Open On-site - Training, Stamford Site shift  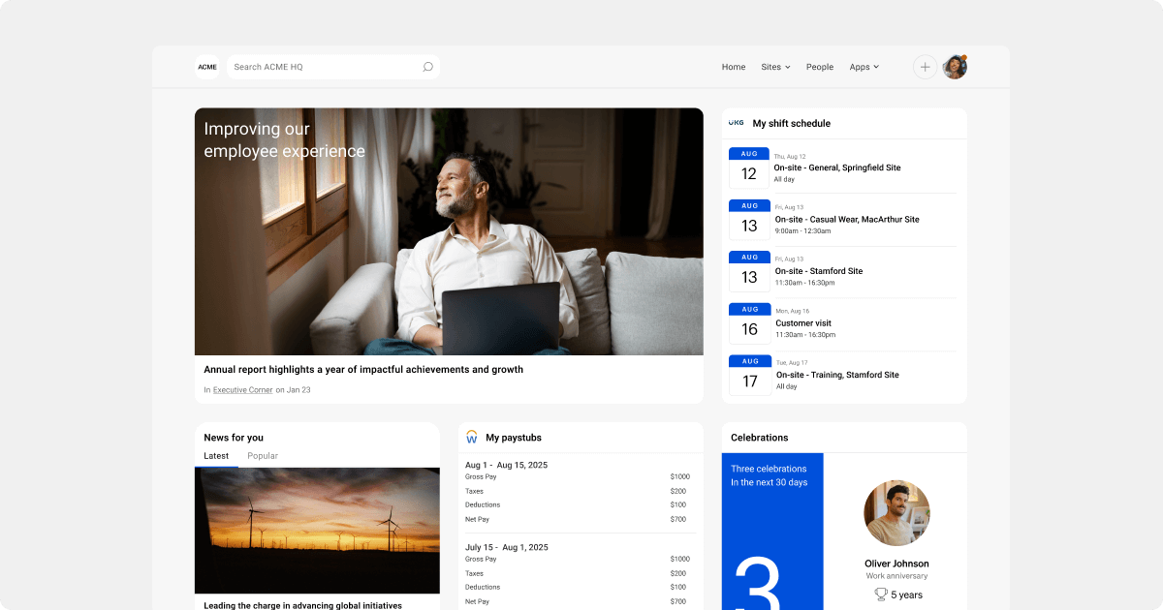click(837, 375)
